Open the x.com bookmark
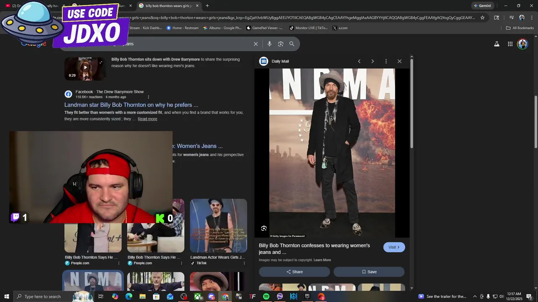Viewport: 538px width, 302px height. tap(340, 28)
